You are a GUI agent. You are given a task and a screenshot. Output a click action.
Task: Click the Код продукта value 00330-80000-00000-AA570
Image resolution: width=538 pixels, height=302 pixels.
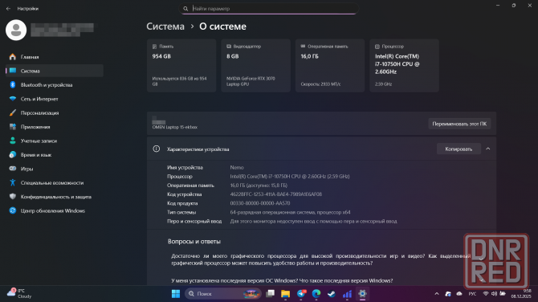(260, 203)
